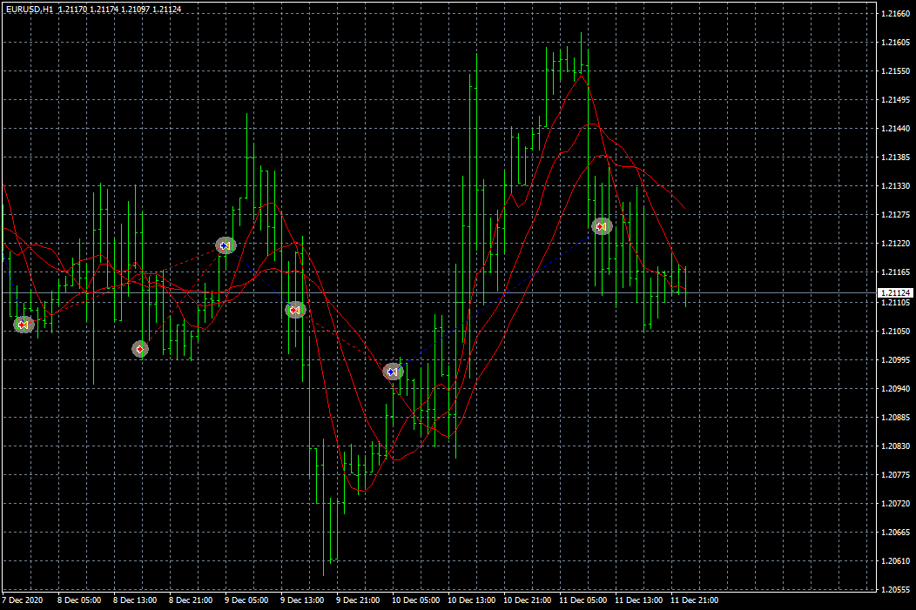Click the 8 Dec 05:00 time label
This screenshot has height=610, width=916.
click(79, 600)
